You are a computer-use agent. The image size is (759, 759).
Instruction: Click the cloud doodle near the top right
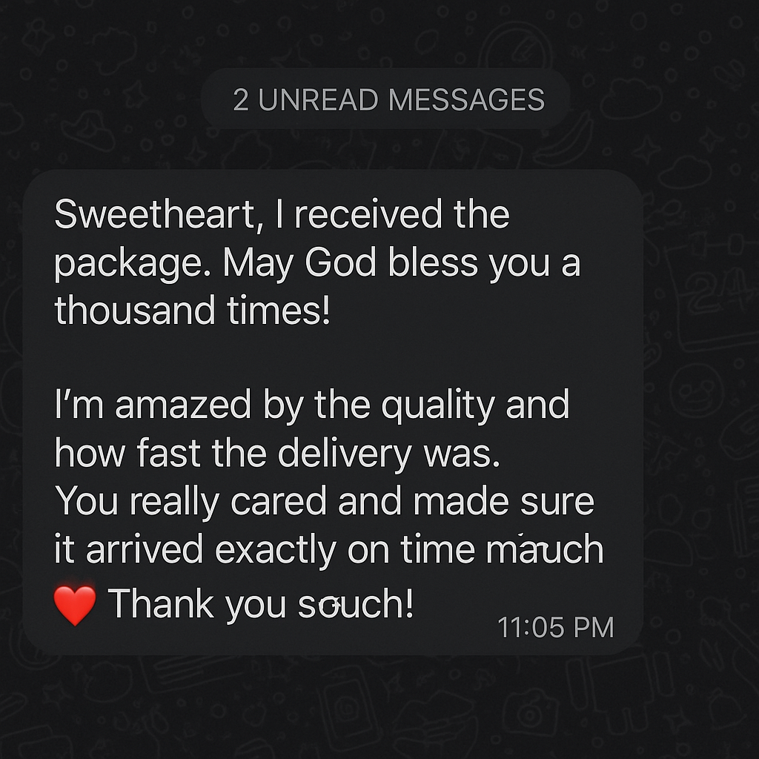(631, 97)
